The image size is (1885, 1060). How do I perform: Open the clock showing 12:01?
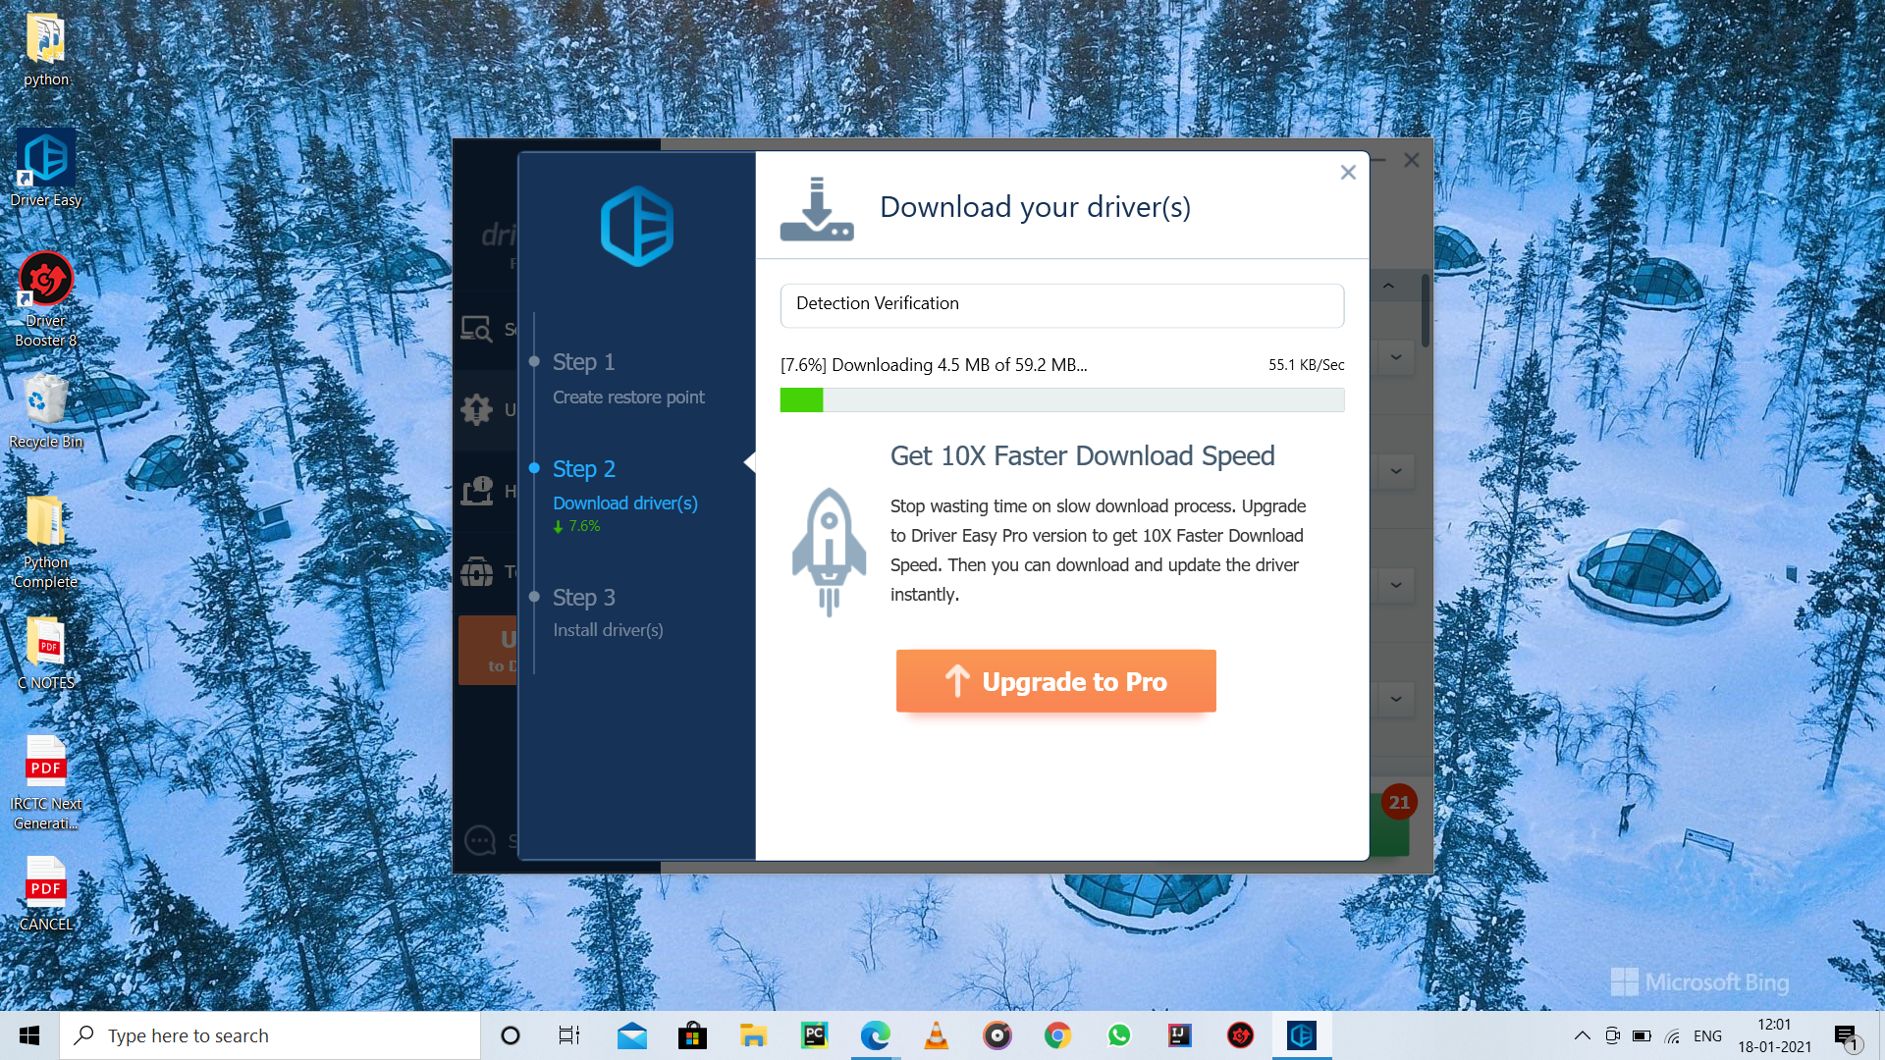pyautogui.click(x=1774, y=1035)
